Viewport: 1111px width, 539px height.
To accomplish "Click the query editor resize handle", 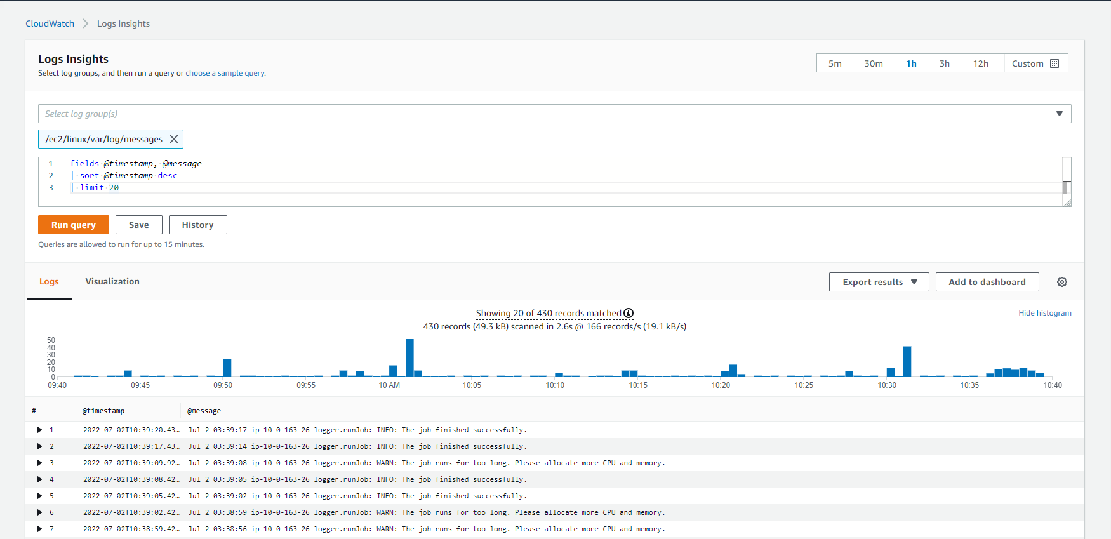I will point(1067,203).
